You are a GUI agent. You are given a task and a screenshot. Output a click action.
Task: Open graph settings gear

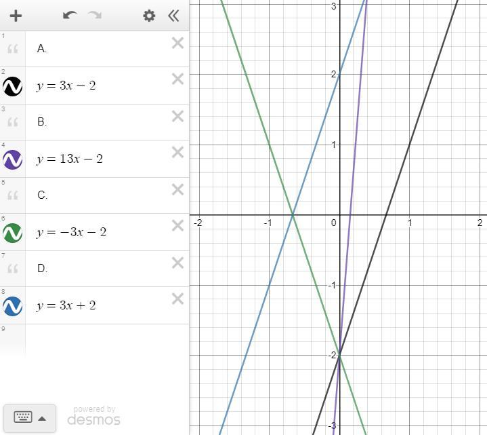149,16
